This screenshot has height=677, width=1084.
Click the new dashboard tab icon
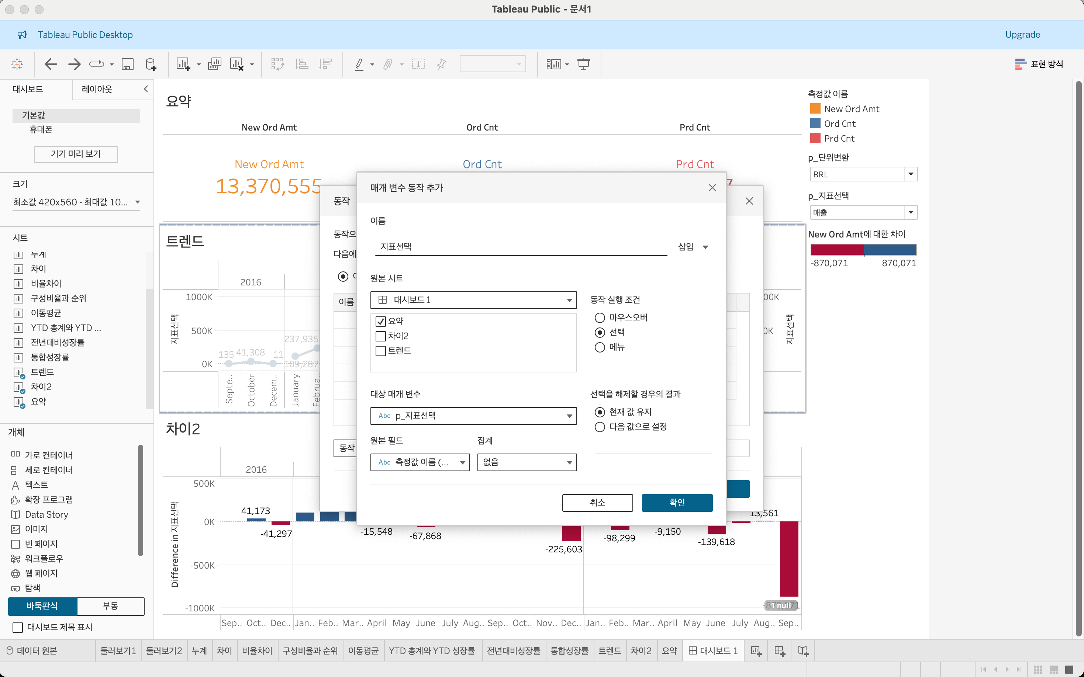779,650
